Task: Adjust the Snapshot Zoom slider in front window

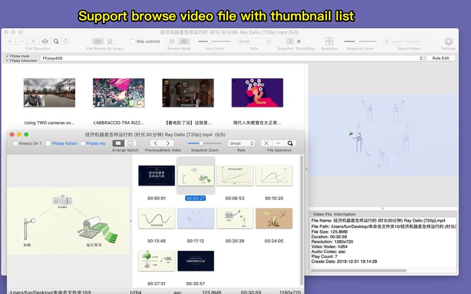Action: (x=205, y=144)
